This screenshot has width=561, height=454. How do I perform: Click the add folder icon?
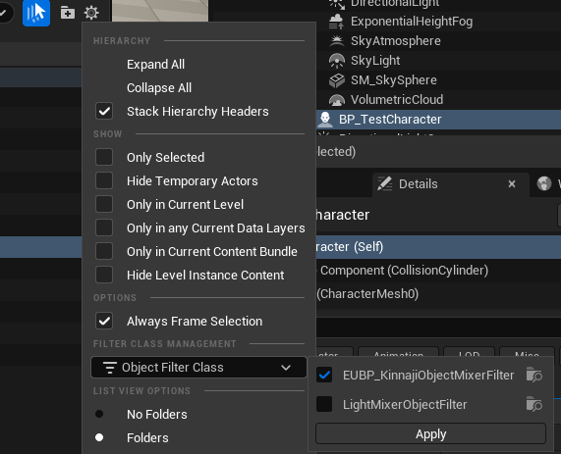point(67,13)
